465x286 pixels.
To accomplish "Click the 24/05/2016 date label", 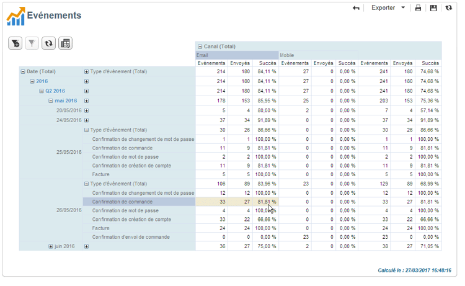I will (69, 120).
